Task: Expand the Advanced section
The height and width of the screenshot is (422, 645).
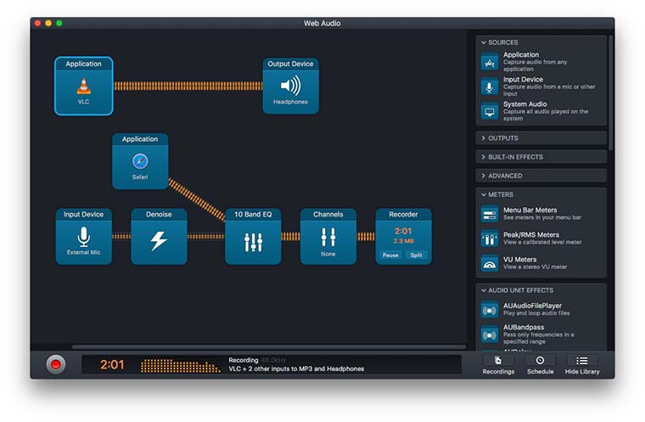Action: tap(541, 176)
